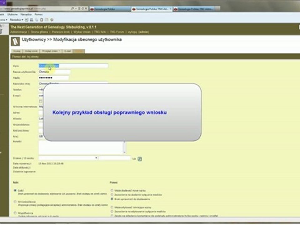Open the Drzewo dropdown list
Screen dimensions: 300x225
click(x=68, y=158)
